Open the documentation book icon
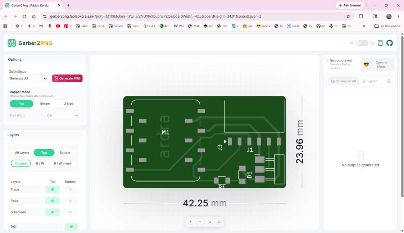 click(x=380, y=43)
